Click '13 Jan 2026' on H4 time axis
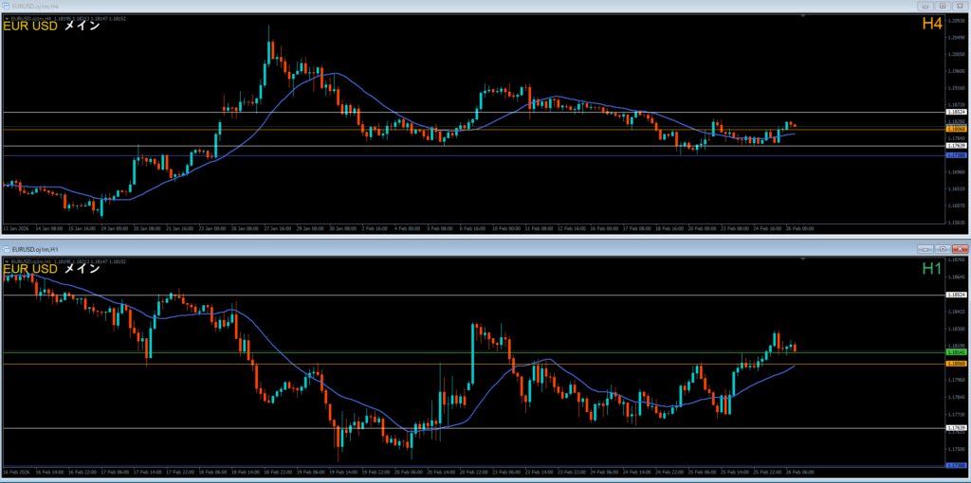 pyautogui.click(x=14, y=228)
